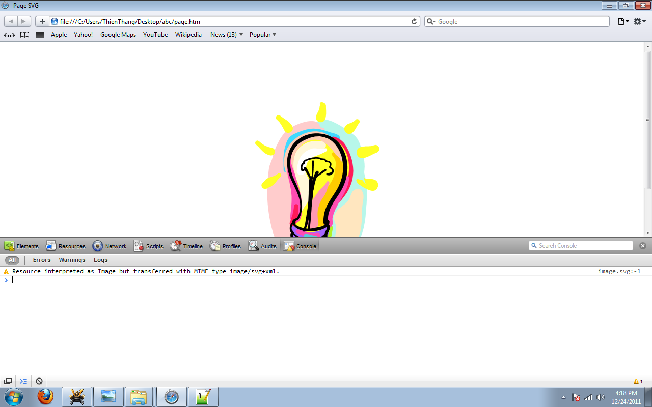Open the settings gear menu
The image size is (652, 407).
click(639, 21)
